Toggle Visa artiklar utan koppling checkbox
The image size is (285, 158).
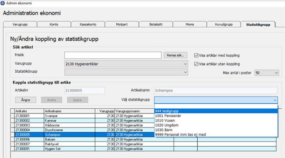pos(196,64)
